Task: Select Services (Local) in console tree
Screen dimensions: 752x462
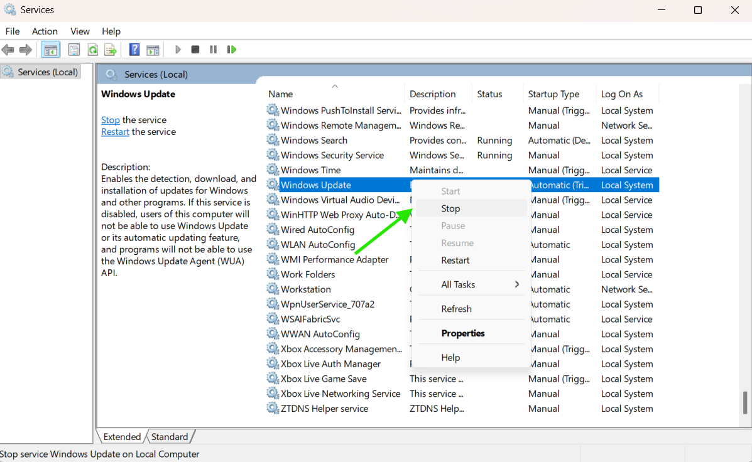Action: coord(41,72)
